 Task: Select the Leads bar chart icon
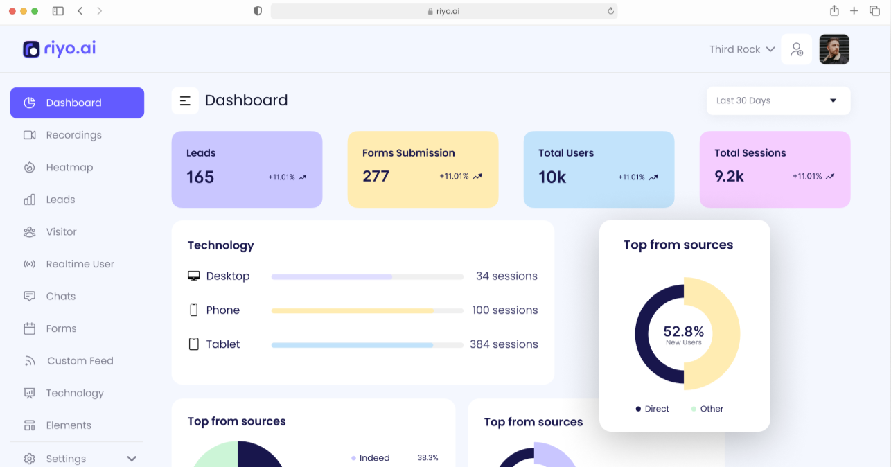(x=29, y=200)
